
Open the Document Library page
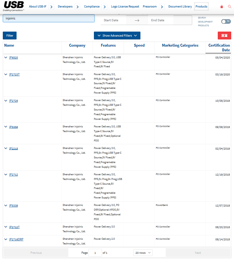click(x=180, y=7)
